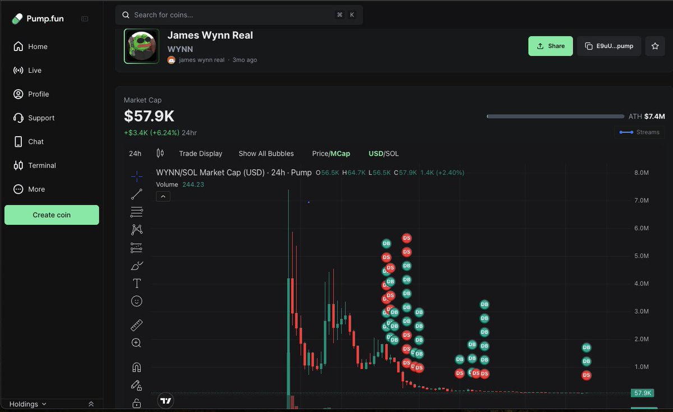Screen dimensions: 673x412
Task: Open the Holdings dropdown
Action: coord(28,404)
